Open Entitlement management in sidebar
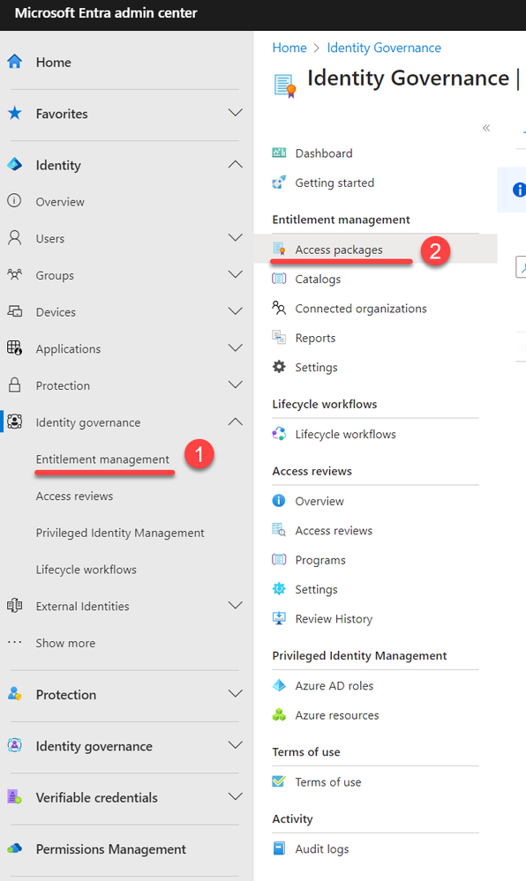The image size is (526, 881). (x=102, y=459)
